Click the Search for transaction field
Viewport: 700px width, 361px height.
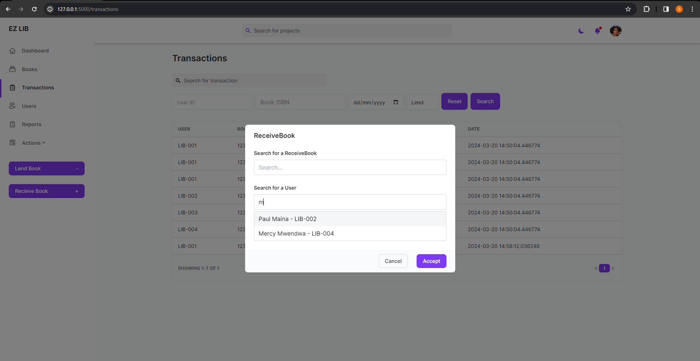(x=249, y=81)
